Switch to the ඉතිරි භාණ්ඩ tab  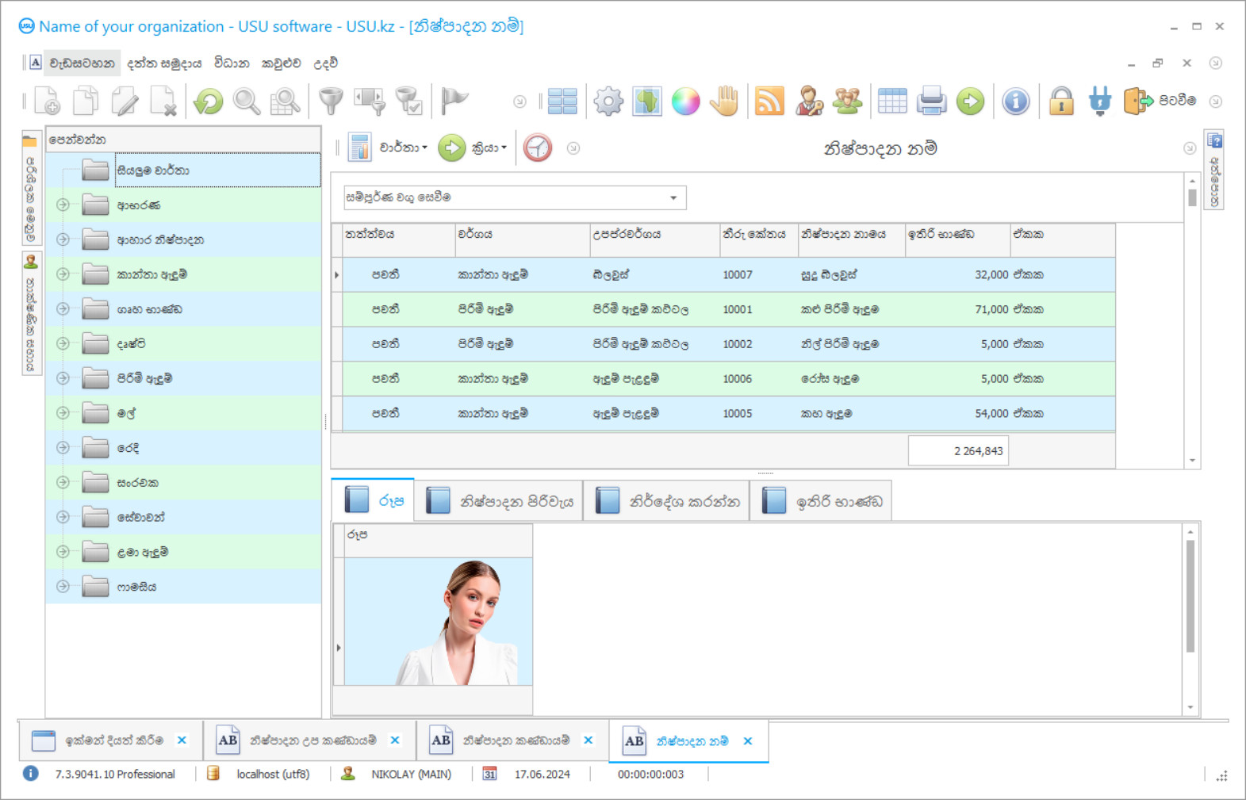(822, 501)
